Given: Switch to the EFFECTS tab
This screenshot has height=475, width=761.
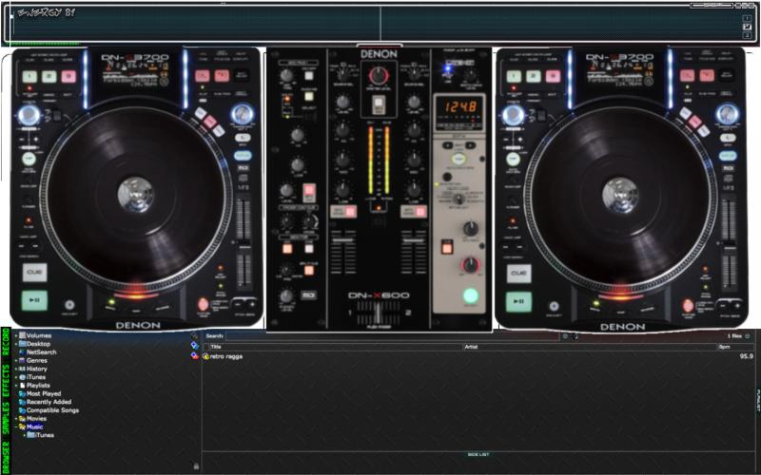Looking at the screenshot, I should point(5,379).
